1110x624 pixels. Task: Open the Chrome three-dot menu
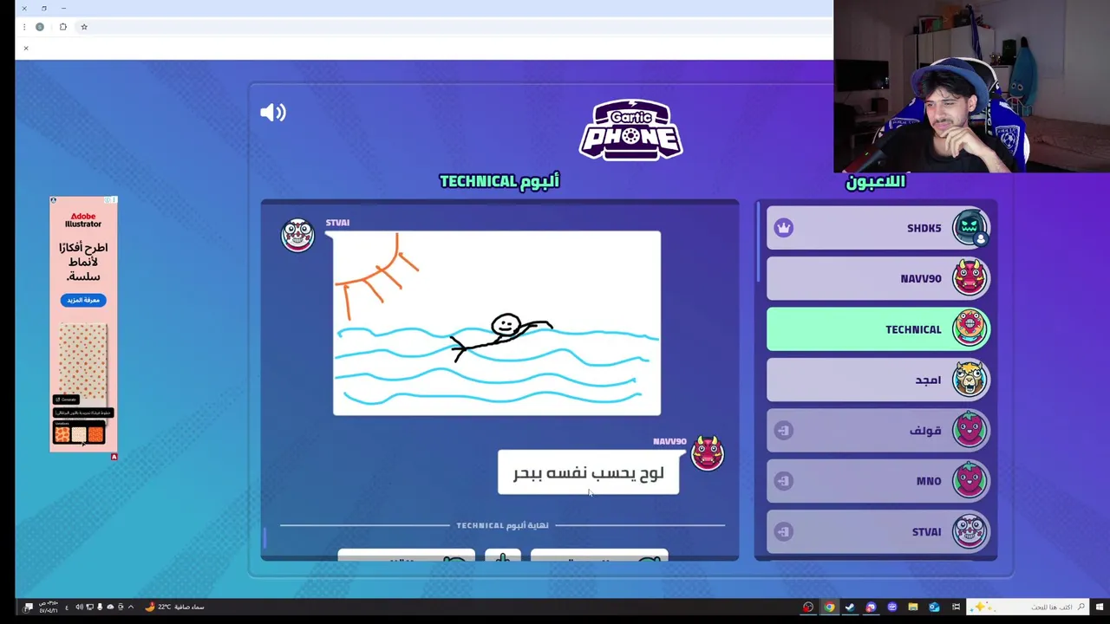coord(23,27)
